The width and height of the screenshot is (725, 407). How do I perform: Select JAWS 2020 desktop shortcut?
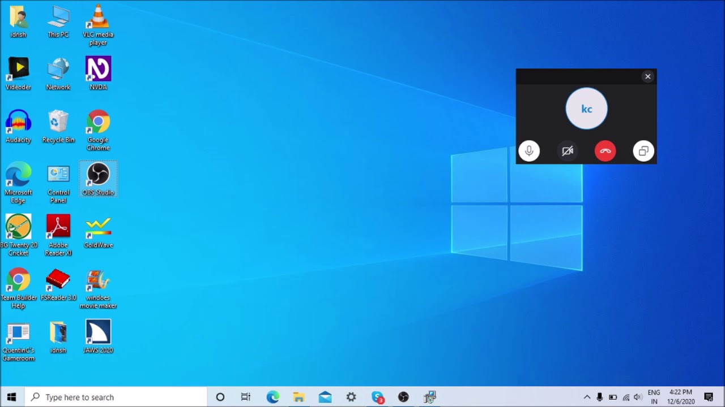(98, 337)
